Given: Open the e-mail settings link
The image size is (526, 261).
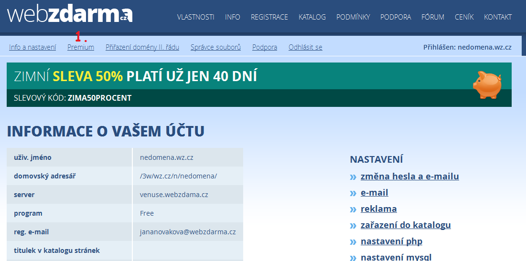Looking at the screenshot, I should (375, 192).
